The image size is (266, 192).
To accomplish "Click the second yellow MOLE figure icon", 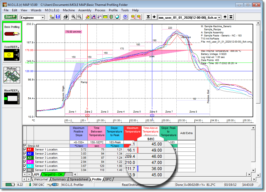I will click(x=139, y=17).
